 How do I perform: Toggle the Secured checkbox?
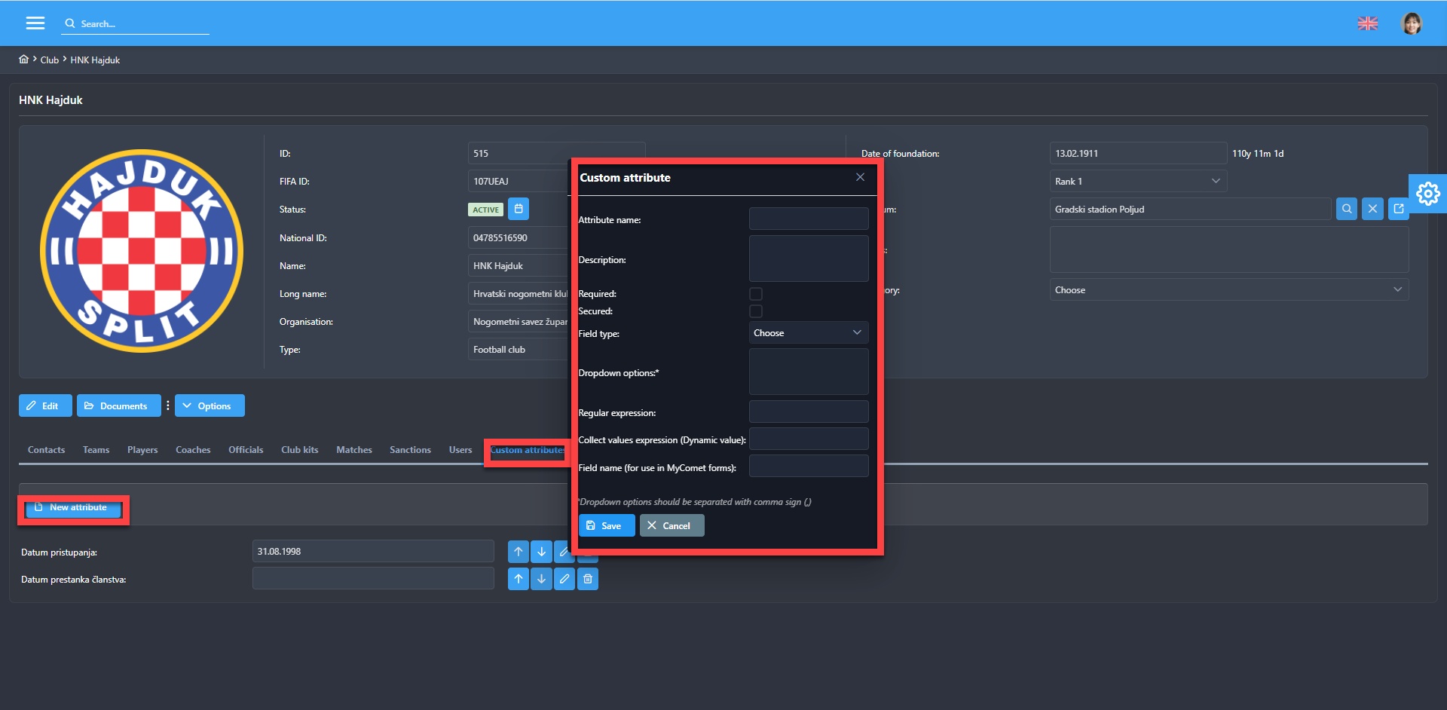[756, 311]
